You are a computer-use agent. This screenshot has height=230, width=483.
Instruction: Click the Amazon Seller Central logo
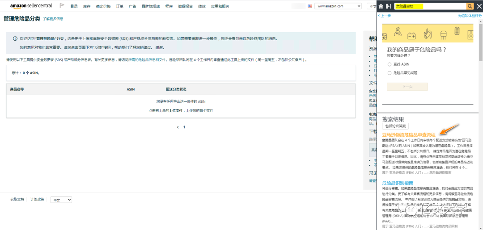pos(31,6)
